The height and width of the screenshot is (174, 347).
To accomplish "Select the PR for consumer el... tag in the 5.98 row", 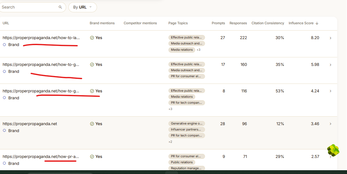I will [x=186, y=76].
